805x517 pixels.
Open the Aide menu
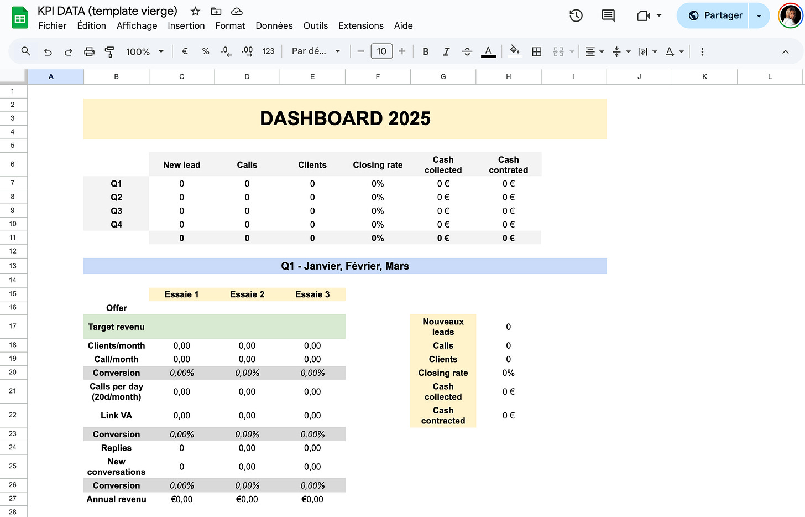coord(404,25)
